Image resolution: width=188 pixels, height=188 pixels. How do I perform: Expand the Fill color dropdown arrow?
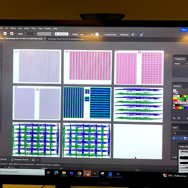point(8,34)
